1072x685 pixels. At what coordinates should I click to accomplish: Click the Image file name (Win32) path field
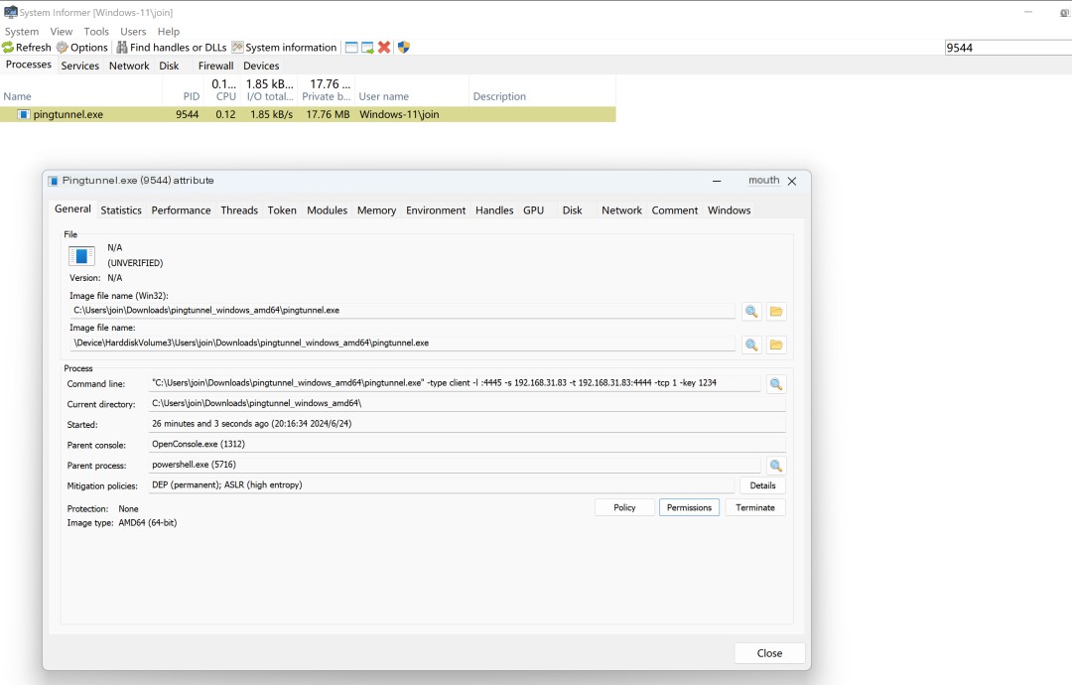(402, 311)
